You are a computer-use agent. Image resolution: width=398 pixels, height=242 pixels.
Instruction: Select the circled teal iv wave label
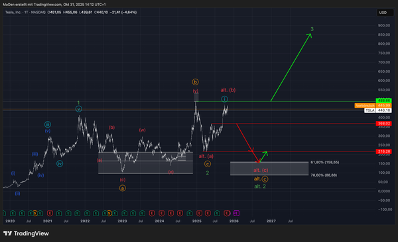60,163
